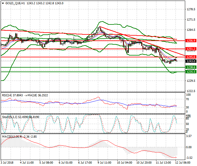Click the 1278.5 price axis value
The height and width of the screenshot is (166, 197).
click(191, 9)
